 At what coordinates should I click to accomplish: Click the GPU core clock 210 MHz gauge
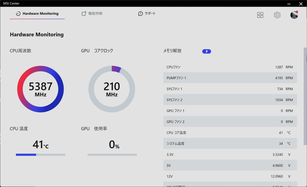112,89
